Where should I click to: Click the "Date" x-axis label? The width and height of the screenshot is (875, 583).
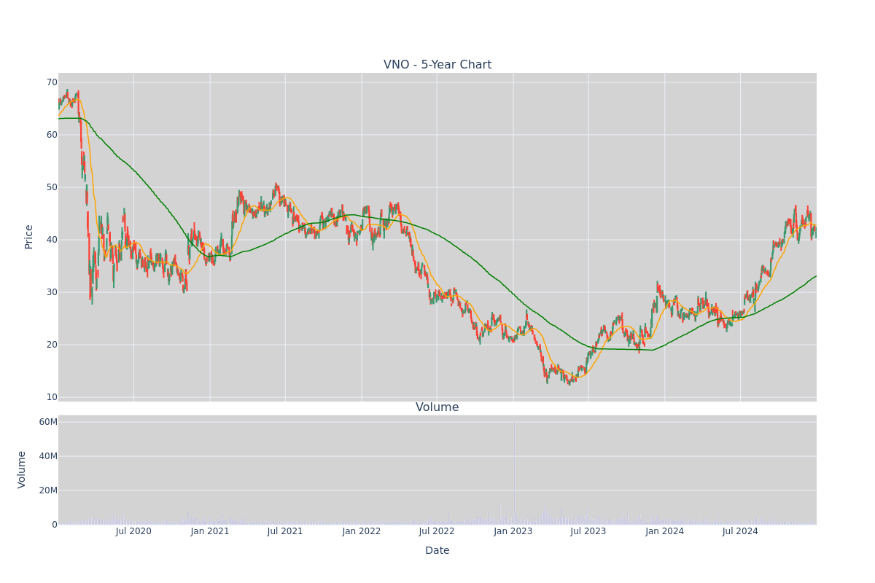pos(437,551)
